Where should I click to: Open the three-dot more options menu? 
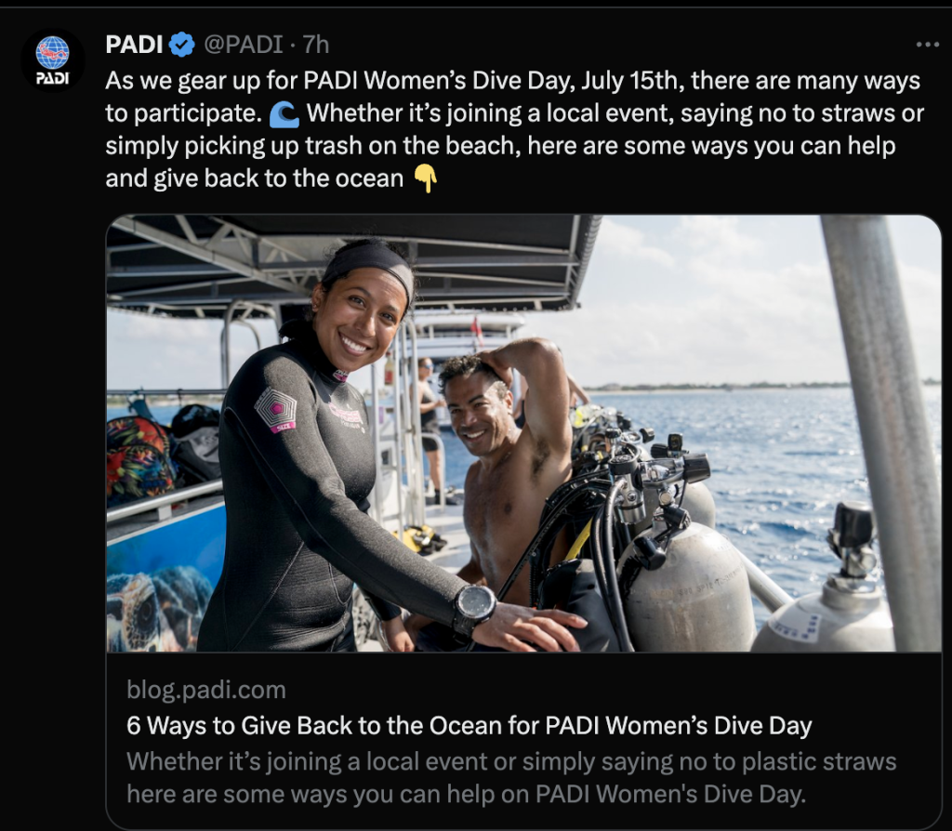click(x=928, y=45)
